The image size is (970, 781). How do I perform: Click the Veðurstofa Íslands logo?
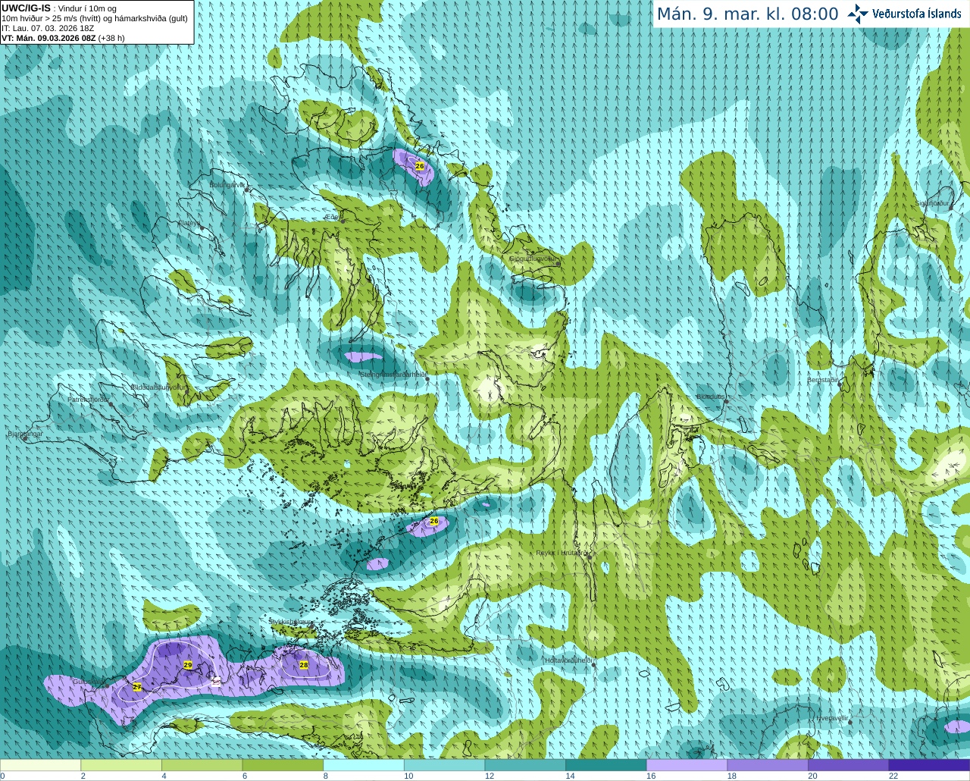[x=904, y=14]
